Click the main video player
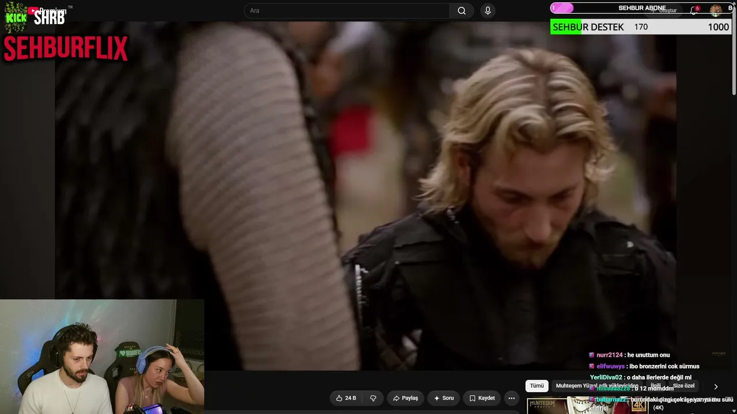Screen dimensions: 737x414 366,195
